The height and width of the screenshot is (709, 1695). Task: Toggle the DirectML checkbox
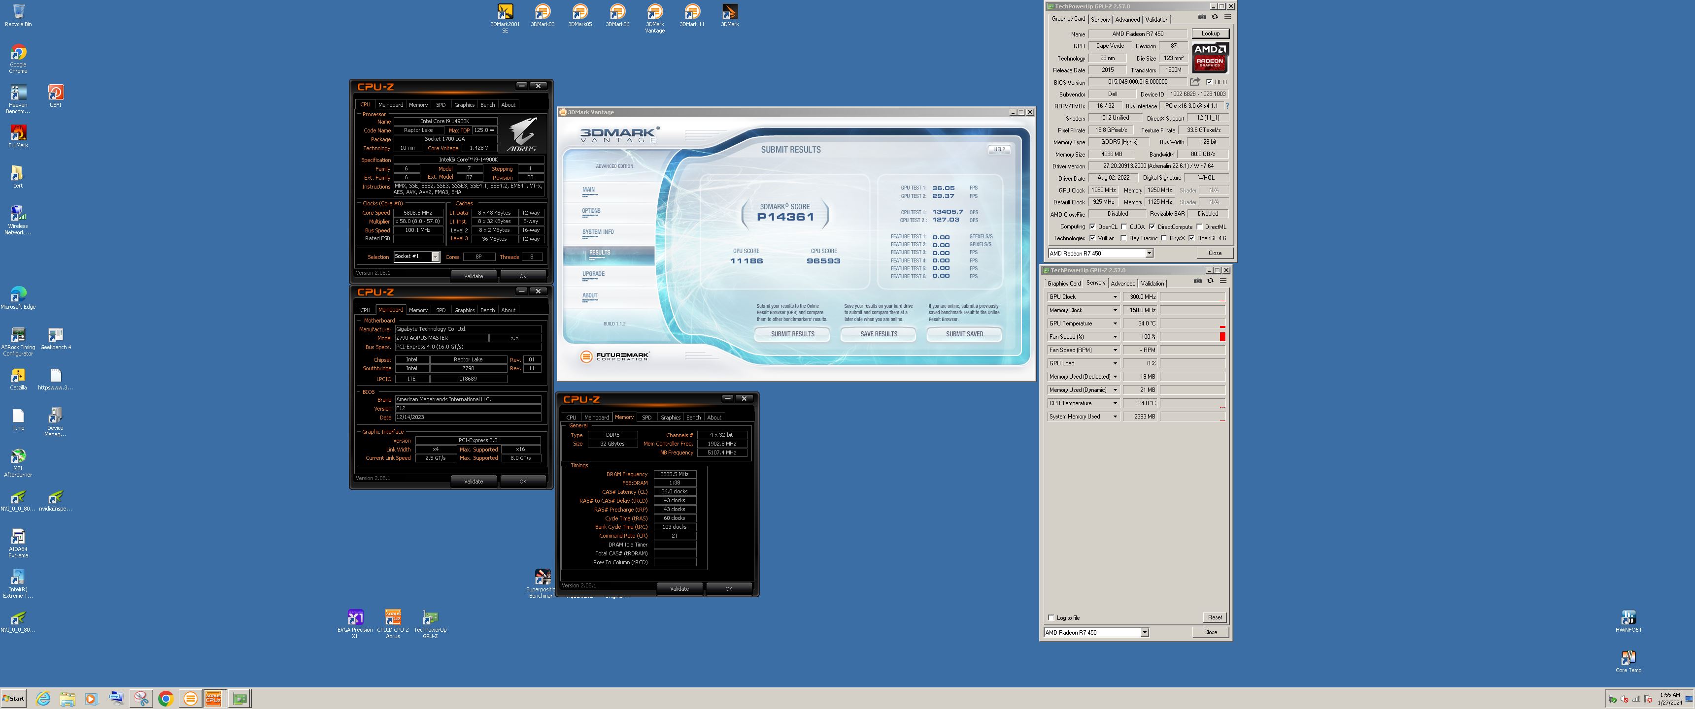[x=1199, y=226]
